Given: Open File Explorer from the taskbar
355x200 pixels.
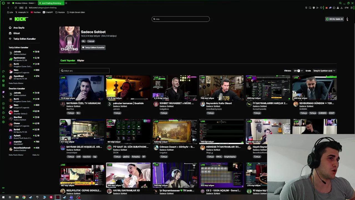Looking at the screenshot, I should [x=17, y=197].
